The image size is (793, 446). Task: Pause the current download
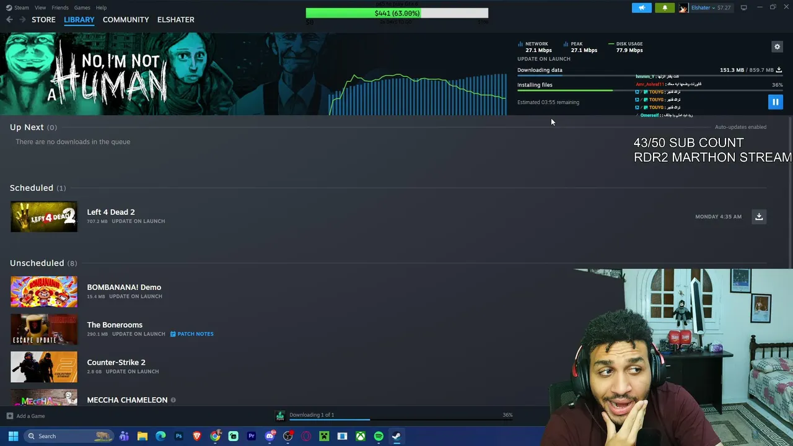(x=775, y=102)
